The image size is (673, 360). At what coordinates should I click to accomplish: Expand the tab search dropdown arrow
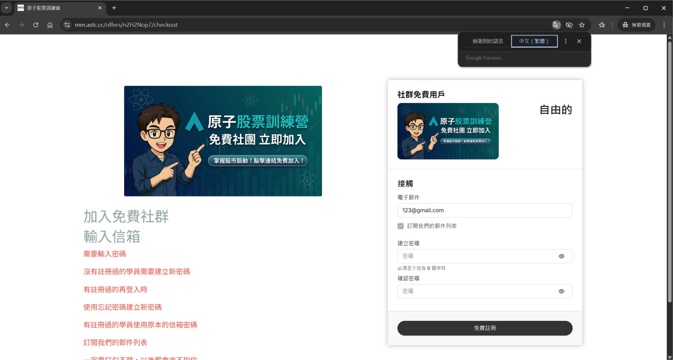(6, 8)
